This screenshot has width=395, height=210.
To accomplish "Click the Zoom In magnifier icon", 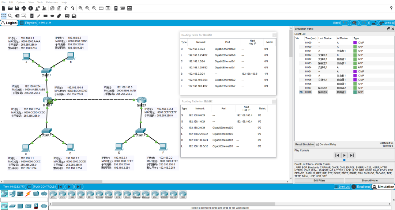I will coord(80,8).
